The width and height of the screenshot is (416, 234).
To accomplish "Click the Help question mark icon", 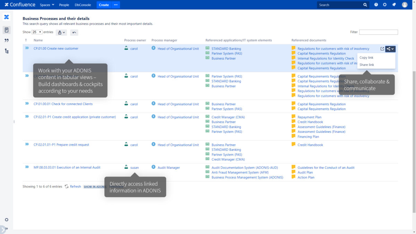I will coord(376,5).
